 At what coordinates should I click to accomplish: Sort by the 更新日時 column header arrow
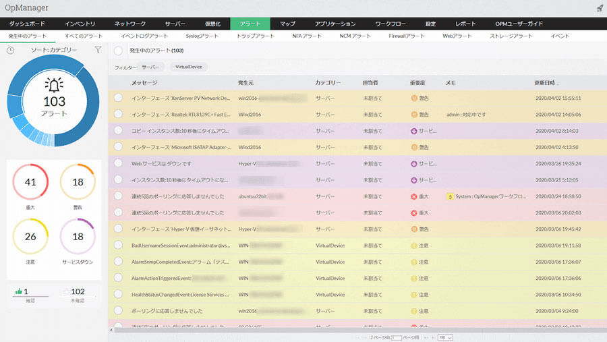tap(558, 83)
